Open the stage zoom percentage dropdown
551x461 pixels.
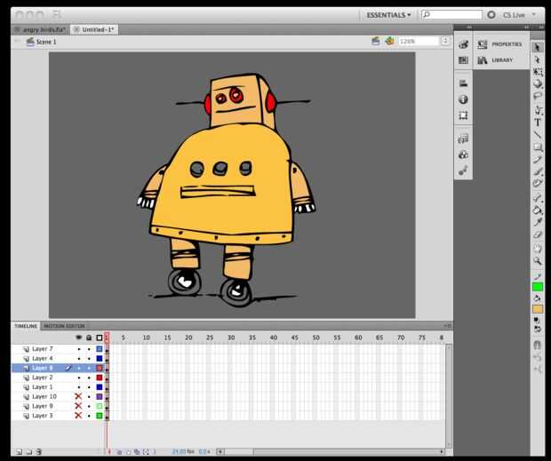click(445, 42)
